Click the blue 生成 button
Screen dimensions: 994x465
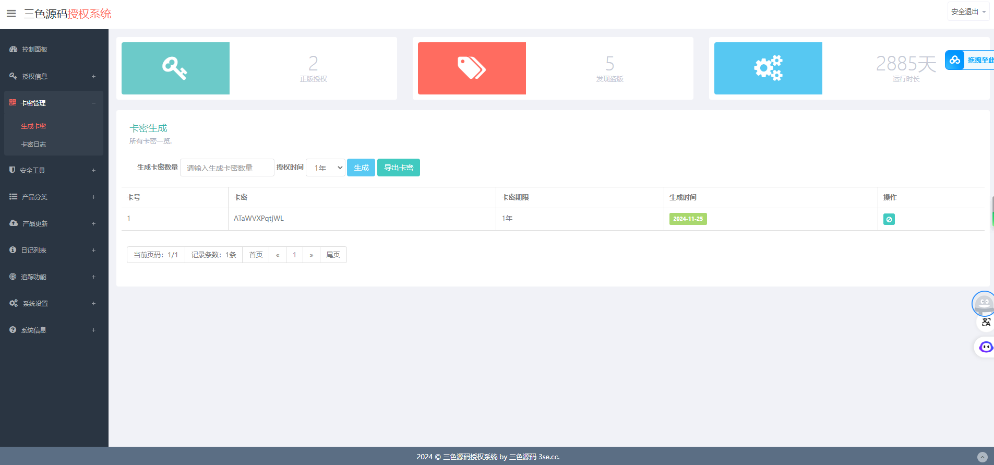click(x=361, y=168)
